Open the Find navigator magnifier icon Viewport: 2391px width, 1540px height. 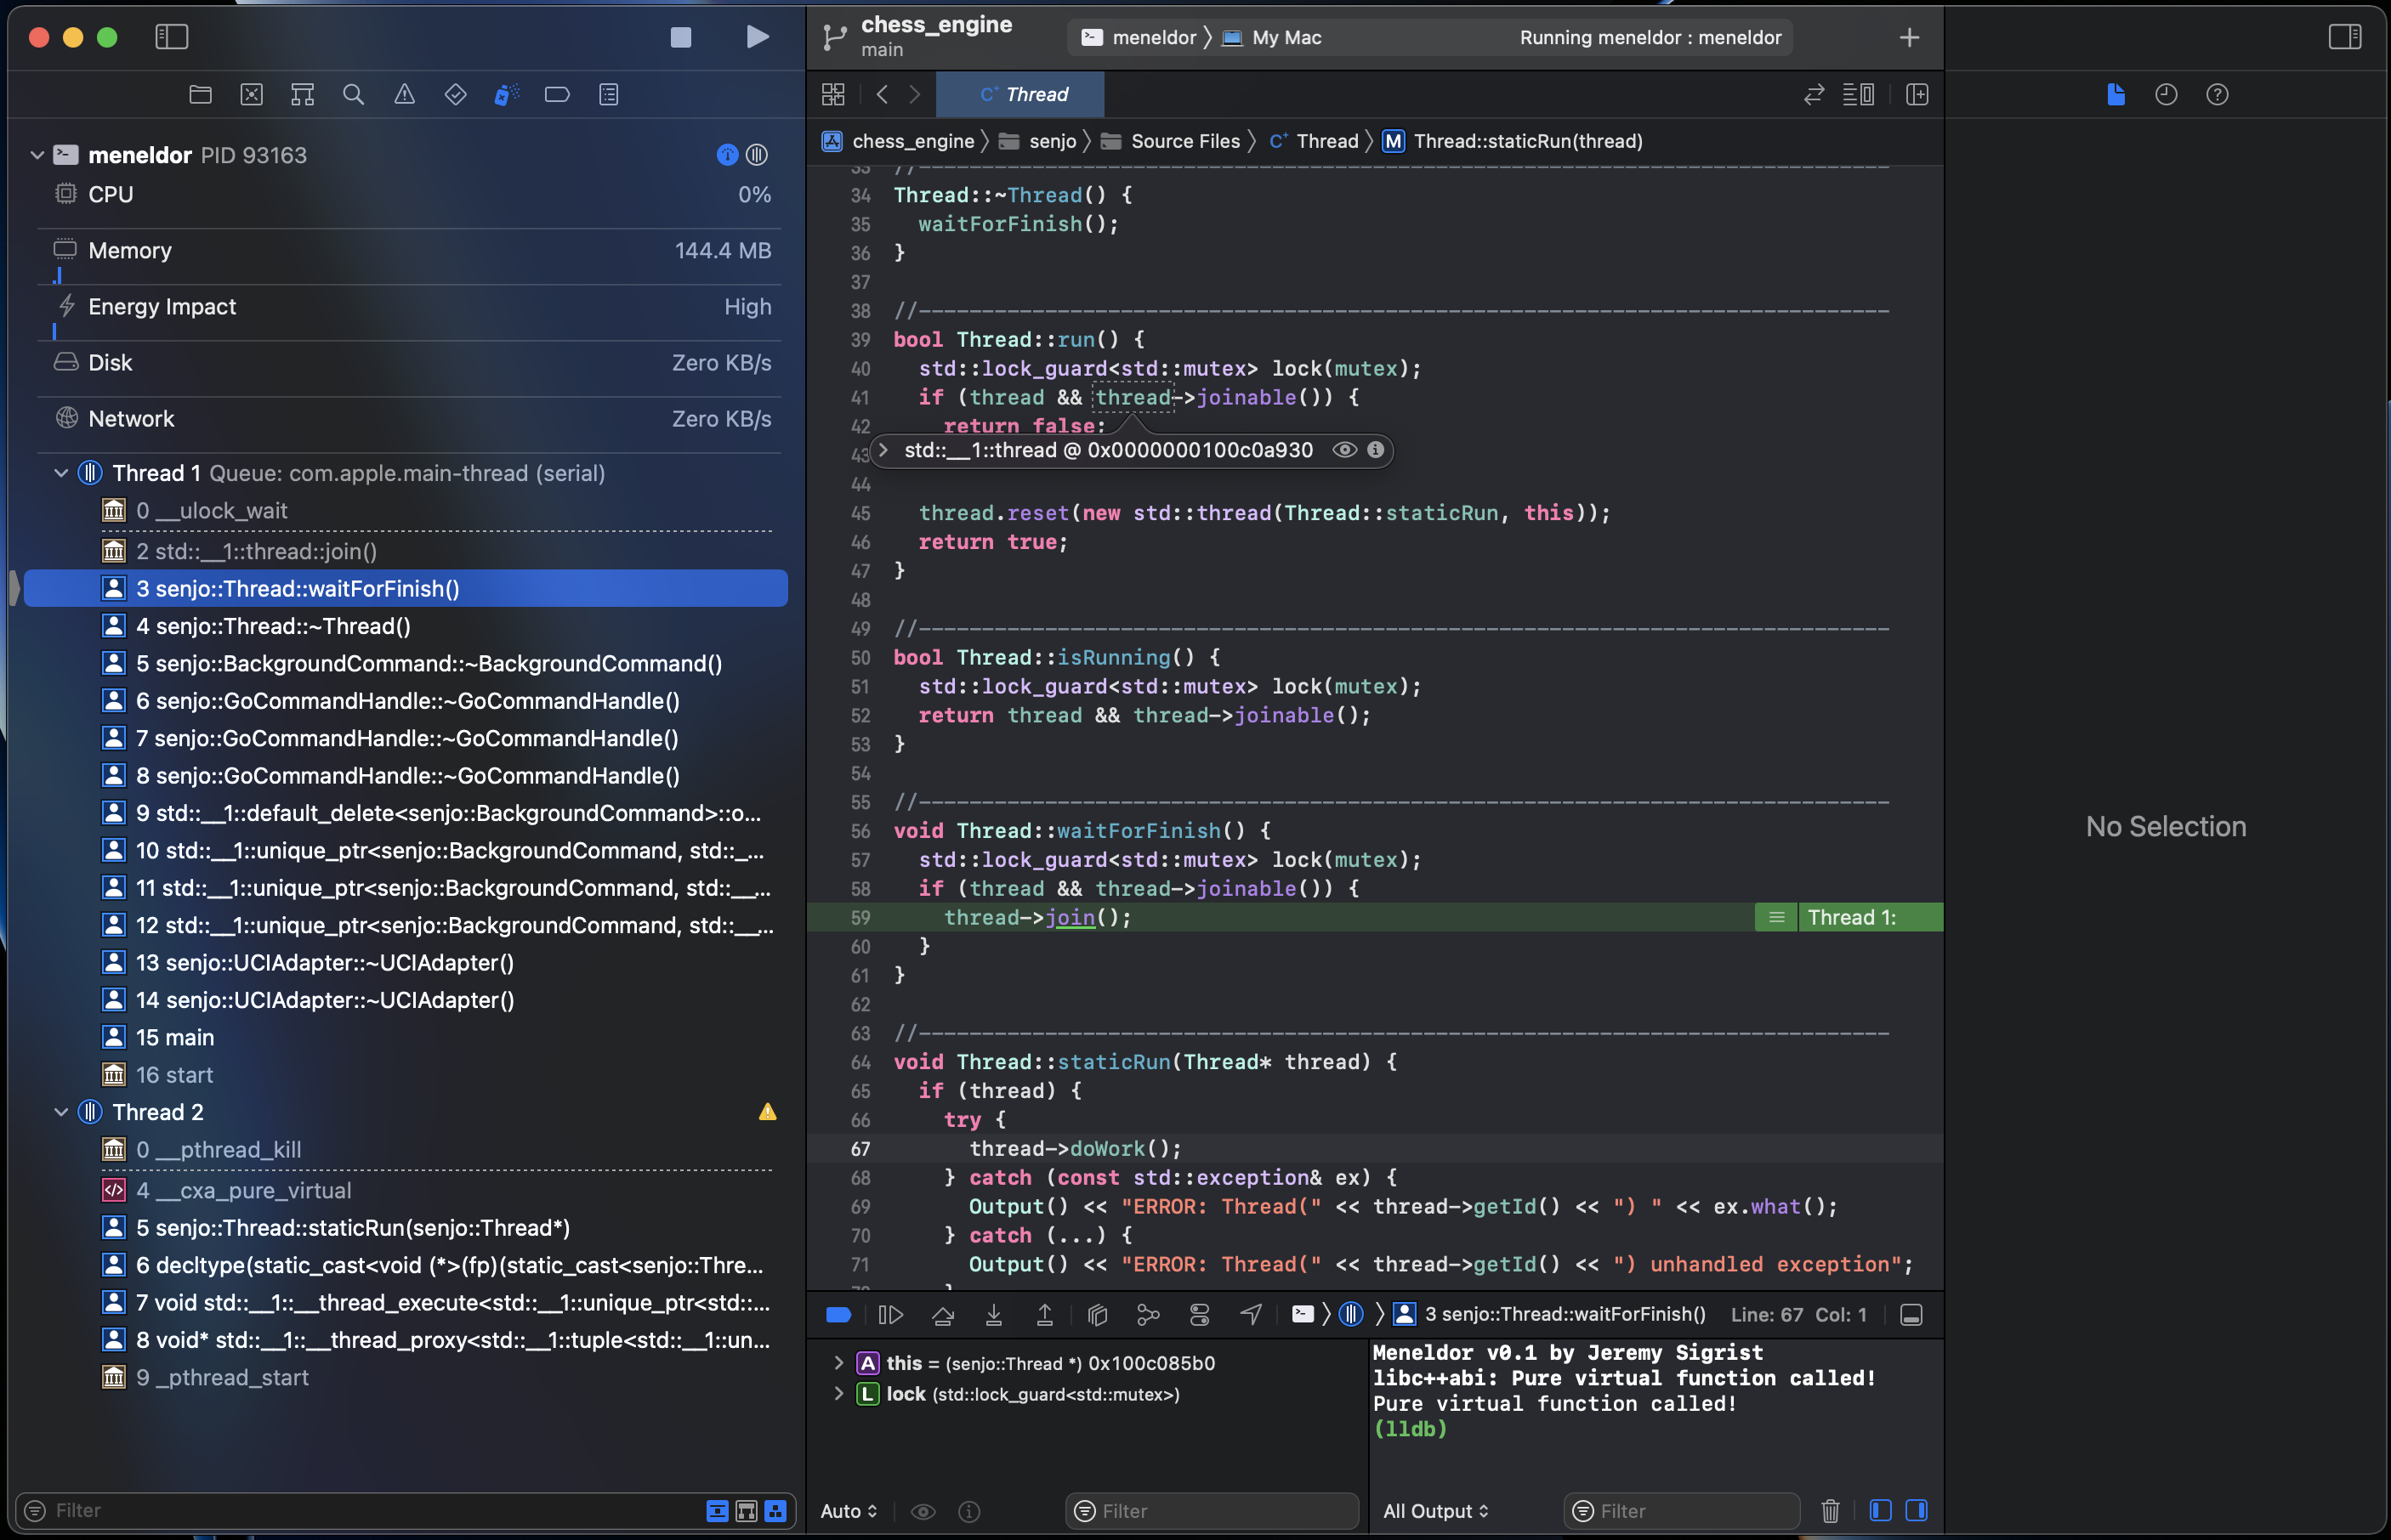[x=353, y=94]
